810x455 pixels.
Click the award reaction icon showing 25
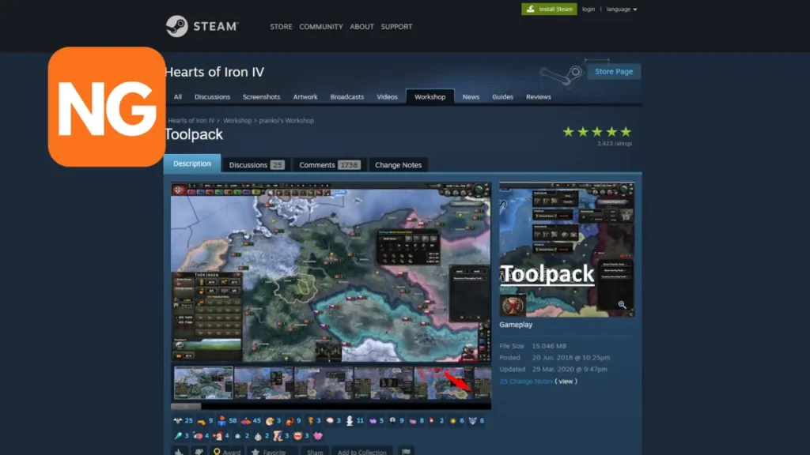click(x=178, y=421)
